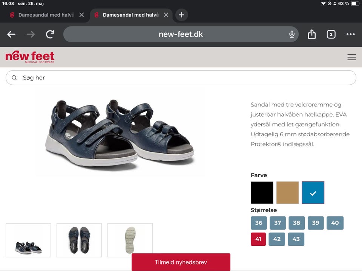Select size 43
The width and height of the screenshot is (362, 271).
[x=296, y=239]
